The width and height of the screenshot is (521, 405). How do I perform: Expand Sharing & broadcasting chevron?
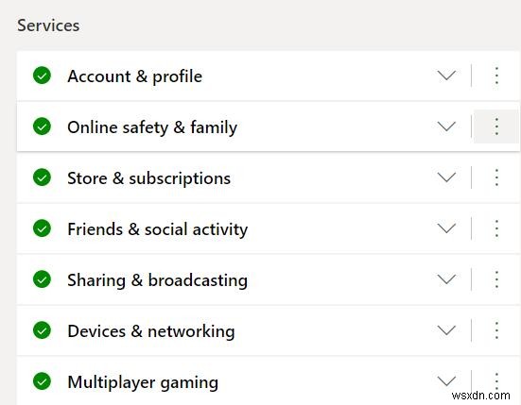click(x=446, y=279)
